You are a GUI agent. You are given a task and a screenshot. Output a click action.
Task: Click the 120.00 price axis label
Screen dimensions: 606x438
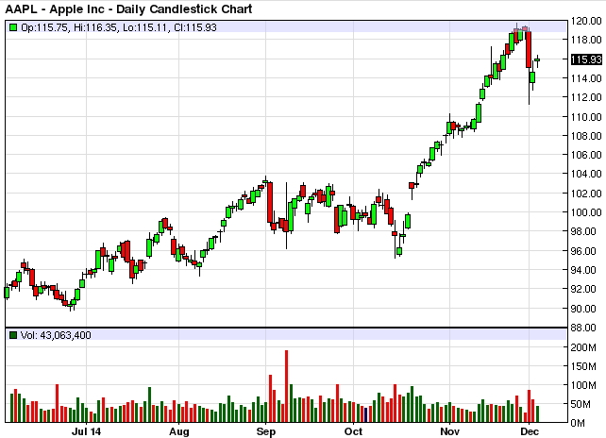pos(586,21)
